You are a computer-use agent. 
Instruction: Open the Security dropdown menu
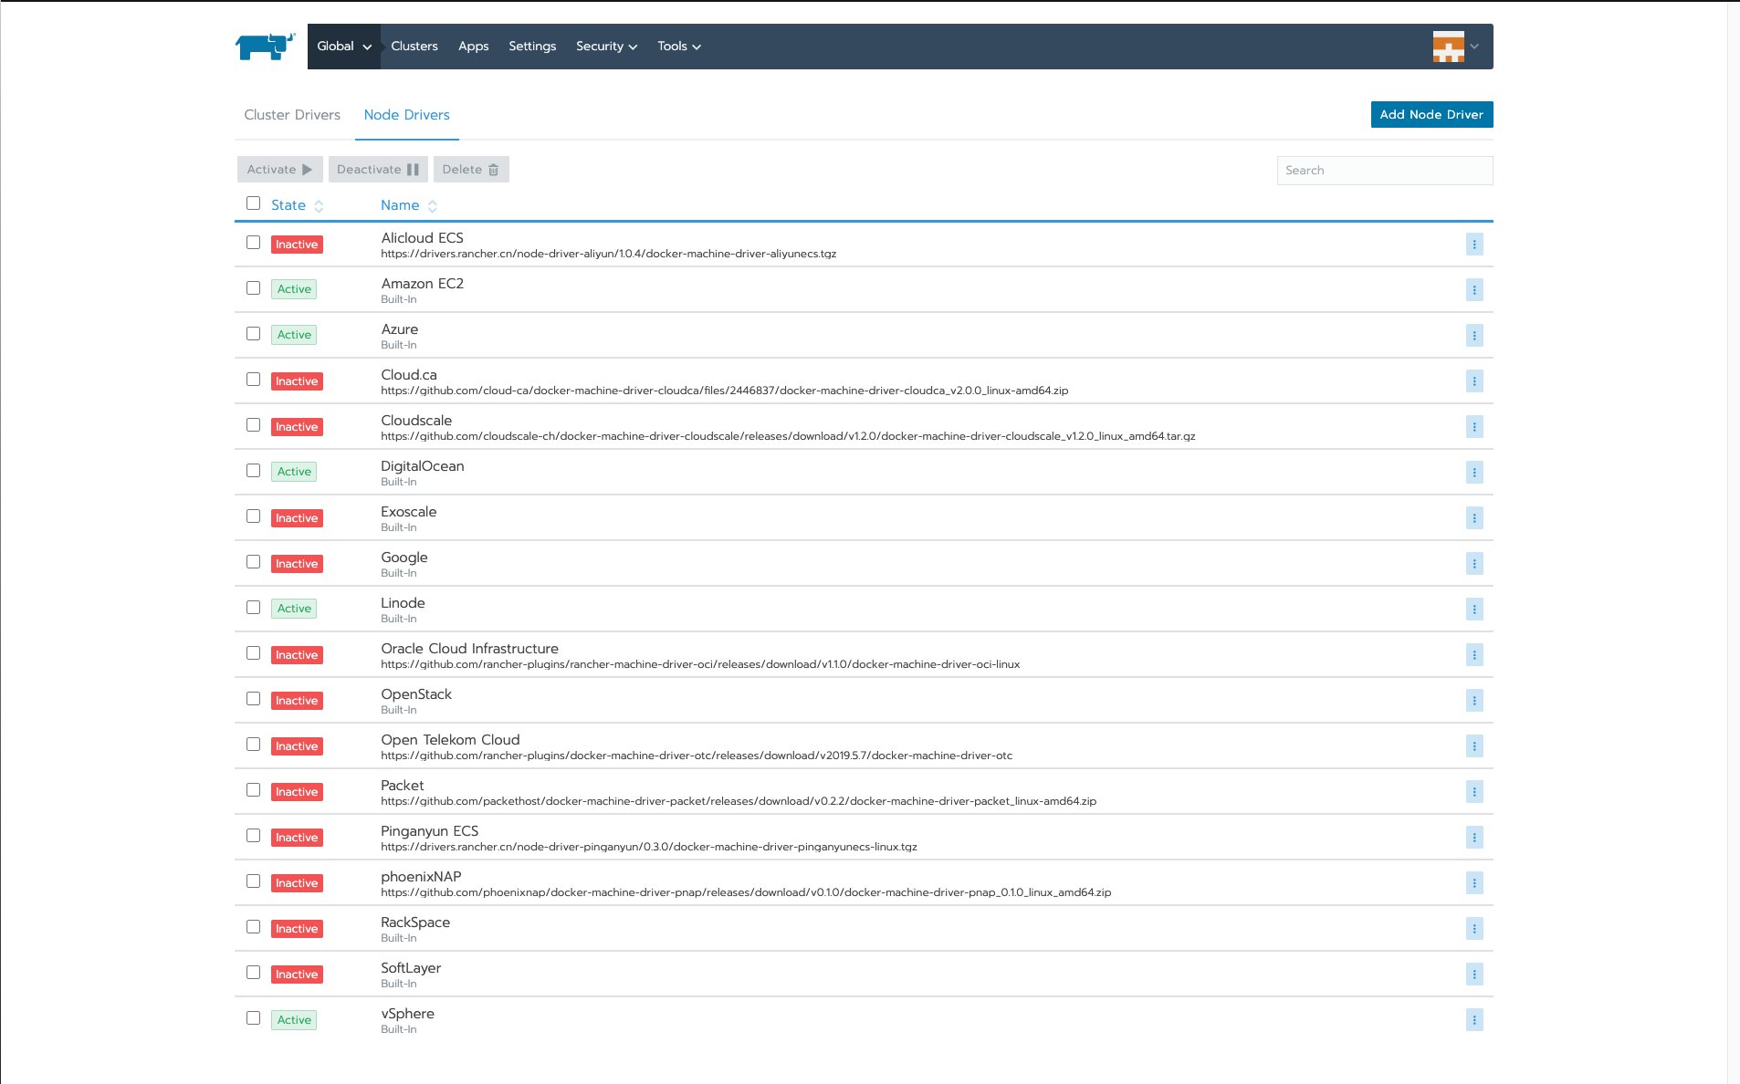pos(606,47)
